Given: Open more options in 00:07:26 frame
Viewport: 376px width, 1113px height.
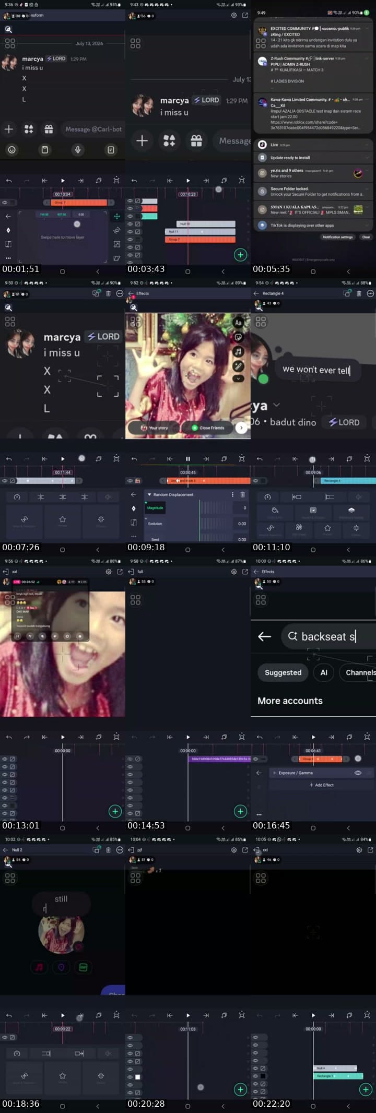Looking at the screenshot, I should [120, 294].
